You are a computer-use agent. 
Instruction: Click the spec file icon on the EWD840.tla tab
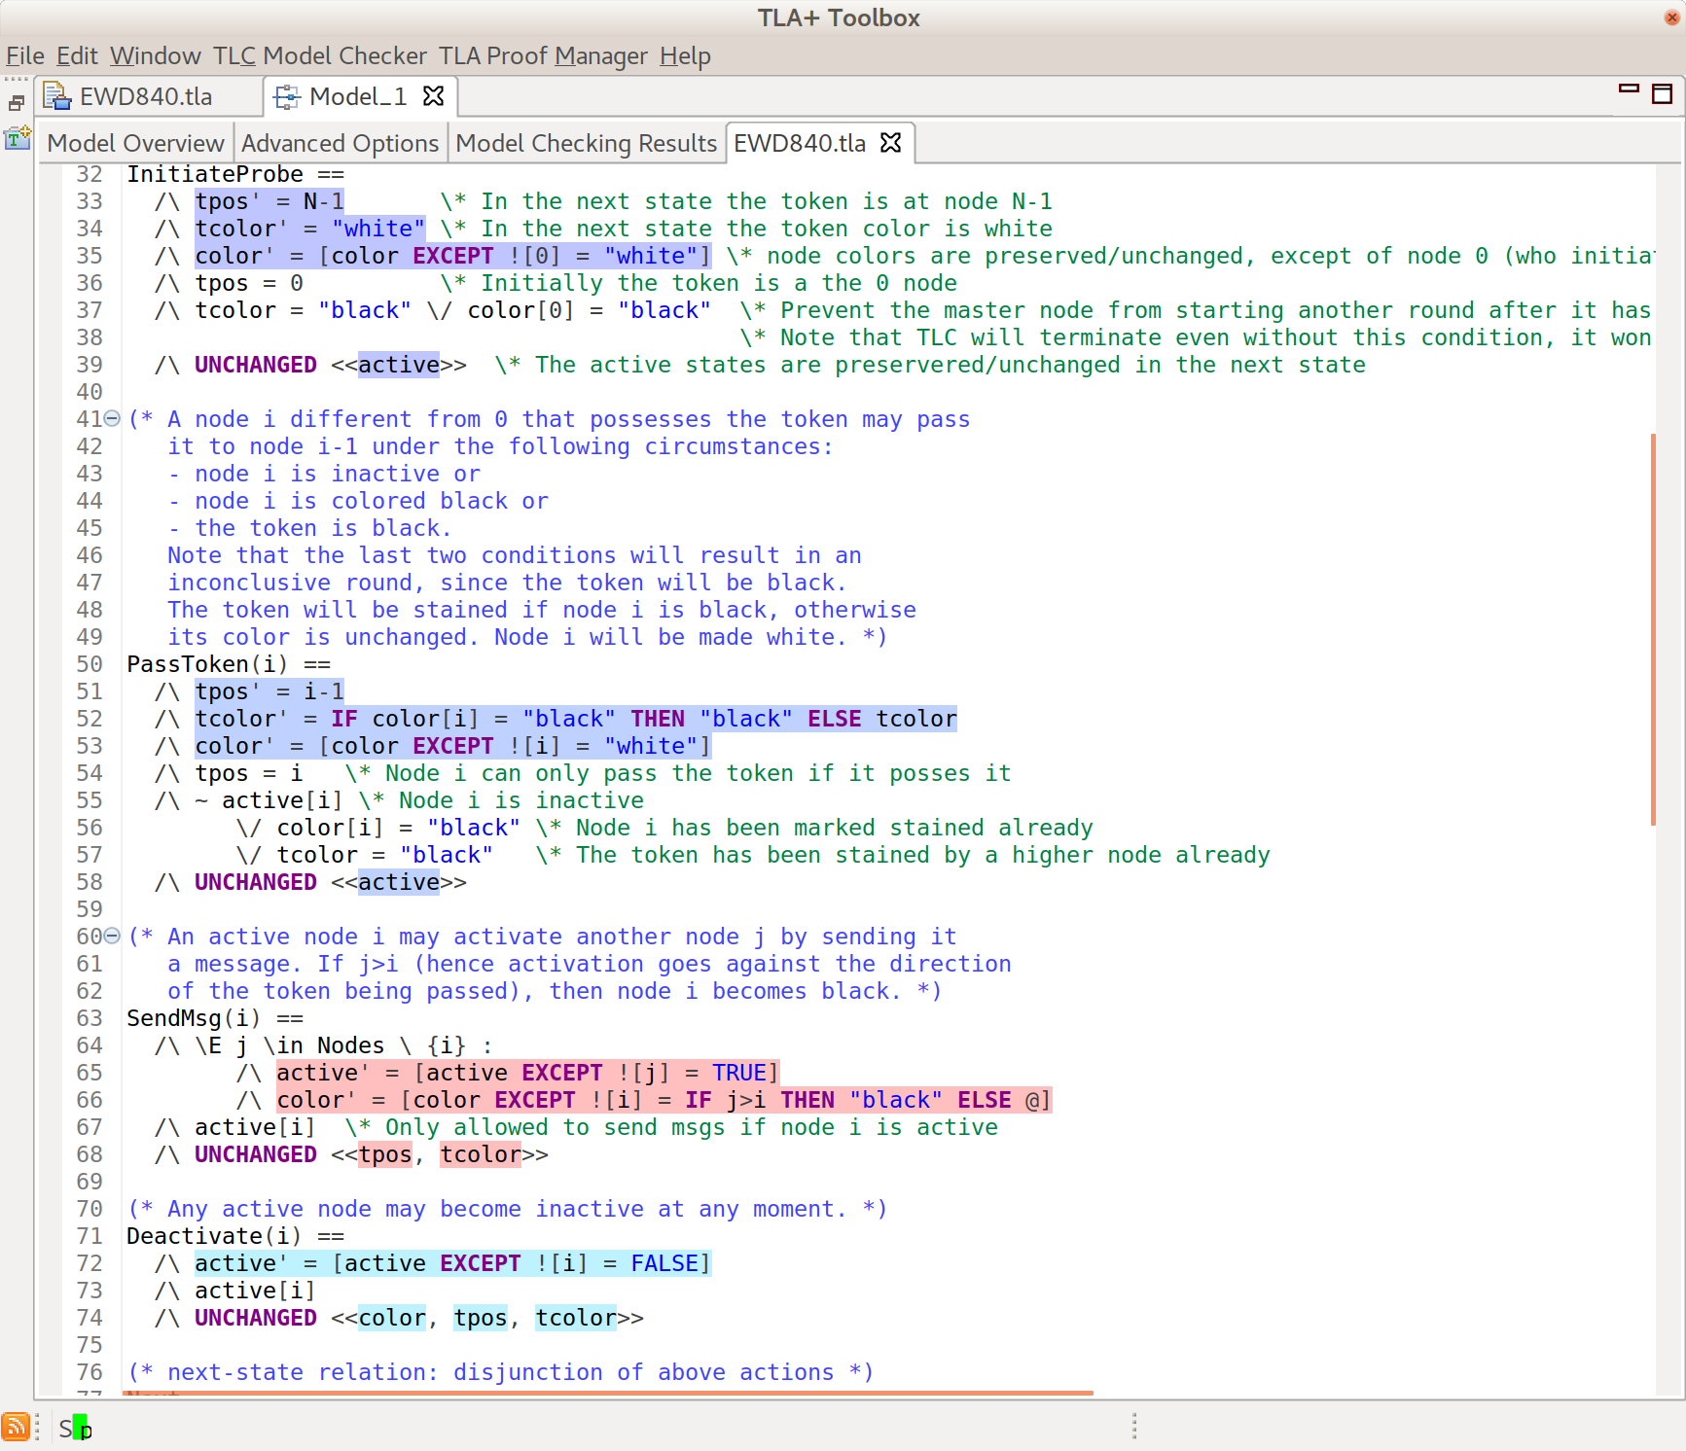[55, 96]
